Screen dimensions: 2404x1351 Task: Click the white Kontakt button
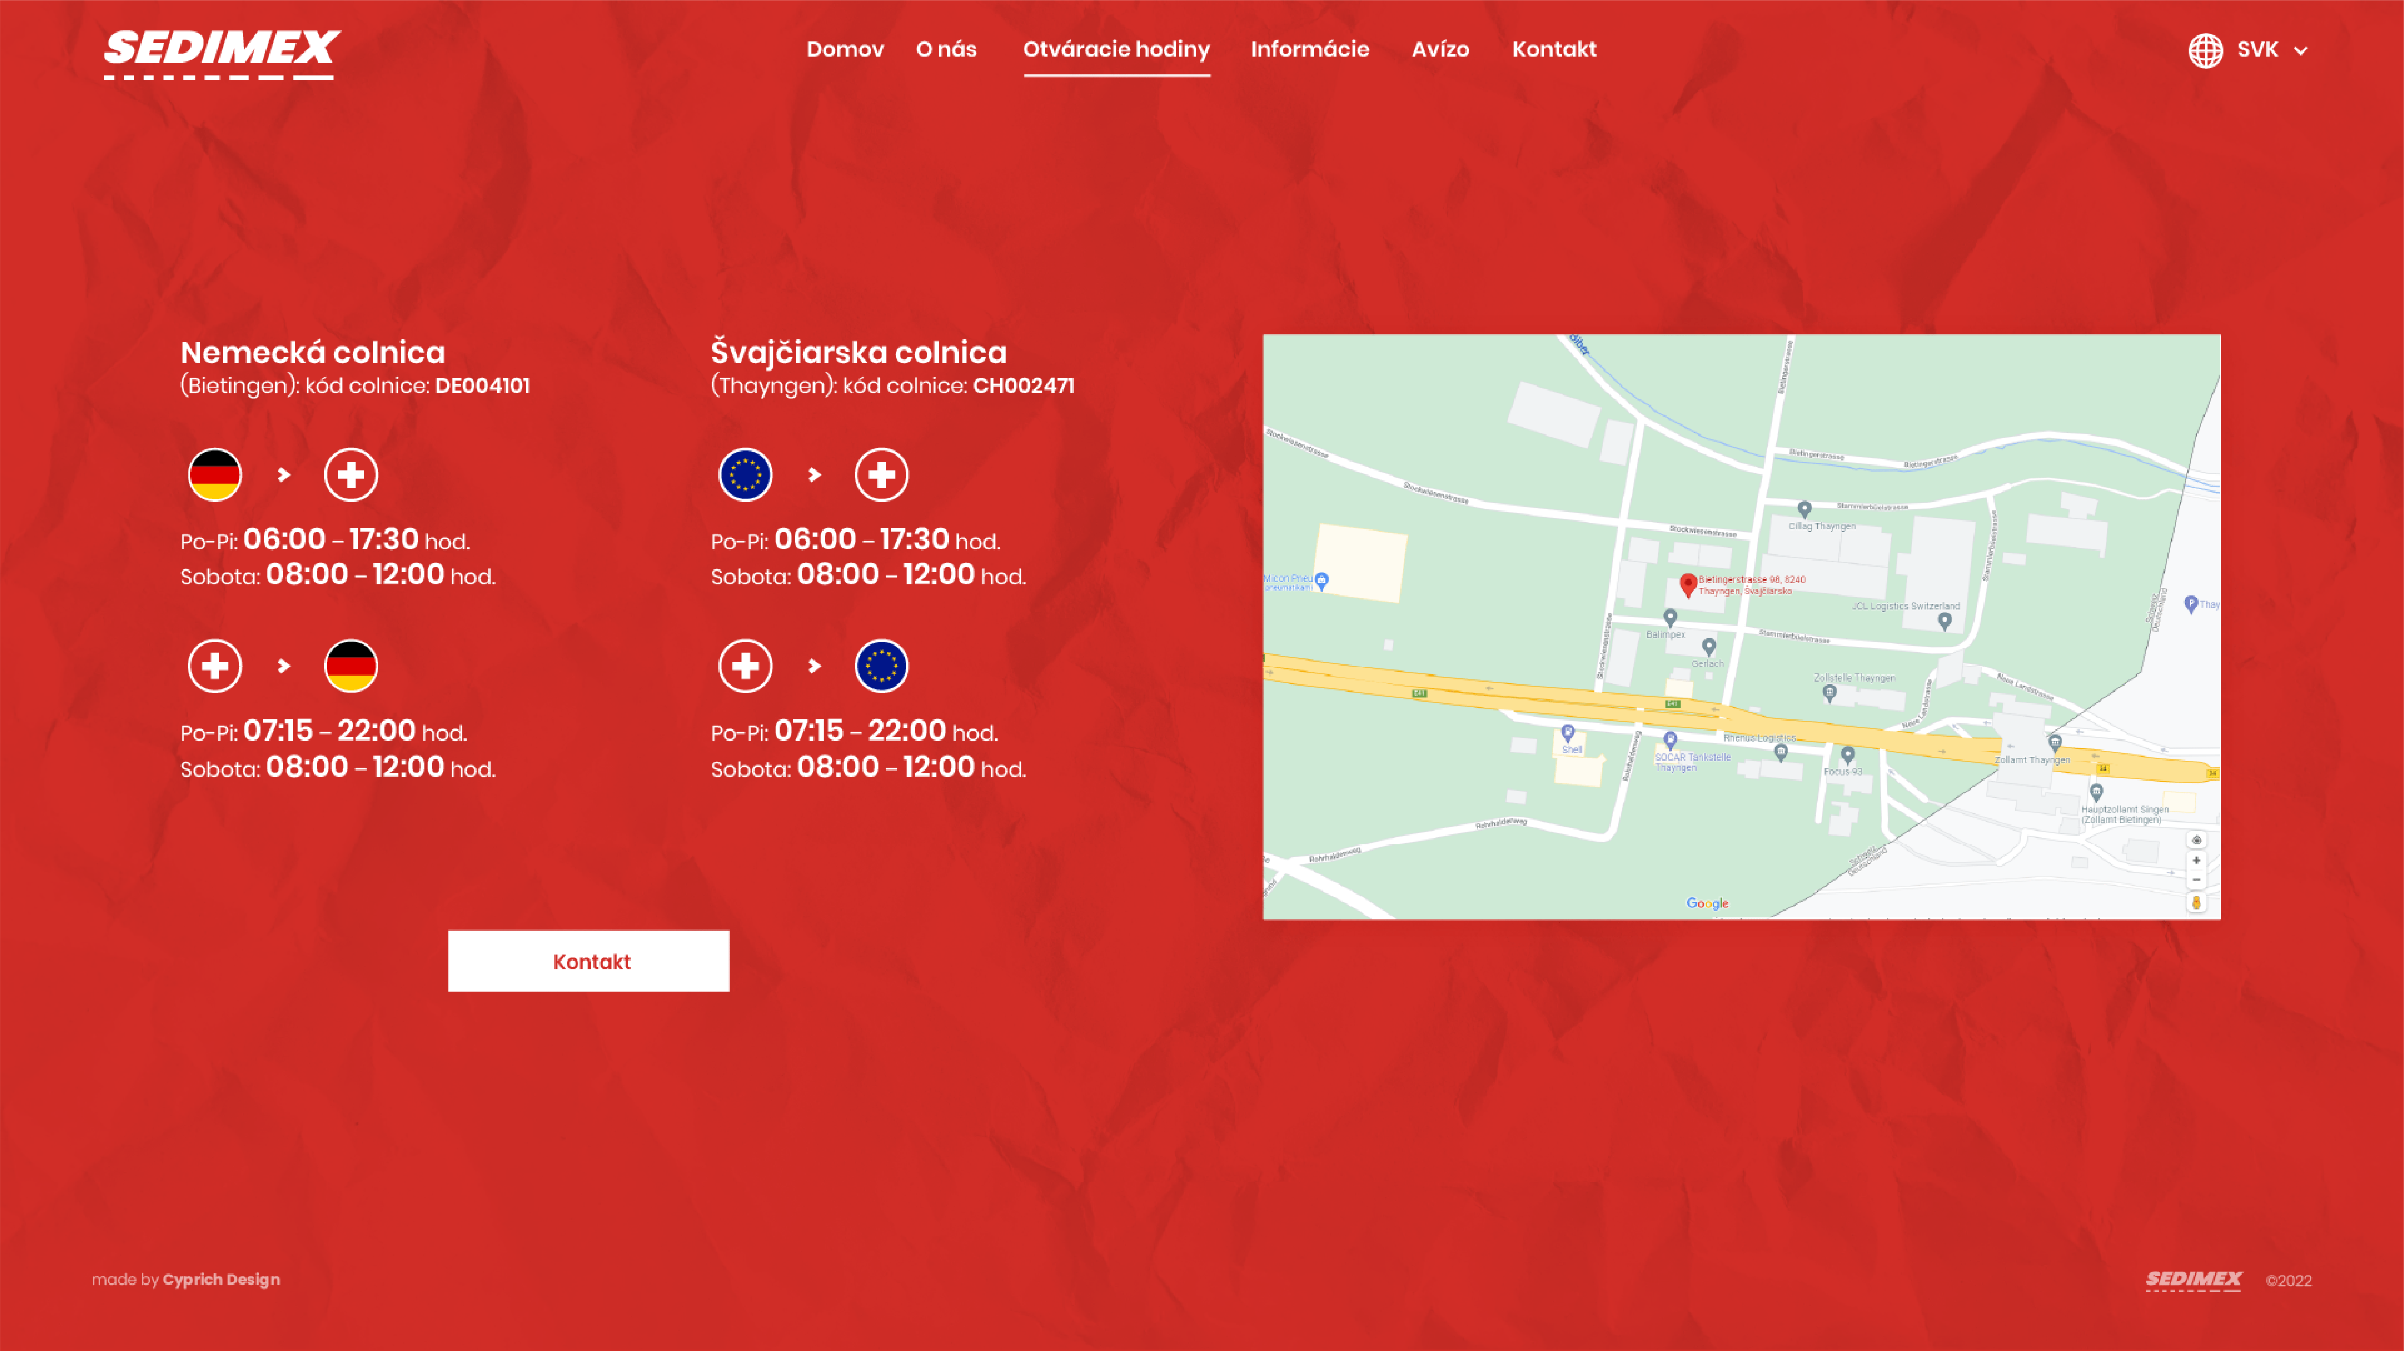[588, 961]
